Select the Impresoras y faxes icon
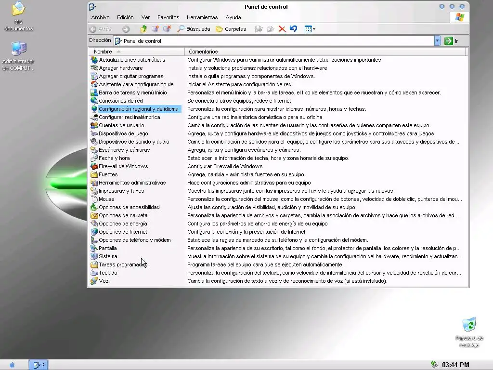This screenshot has width=493, height=370. pyautogui.click(x=94, y=190)
